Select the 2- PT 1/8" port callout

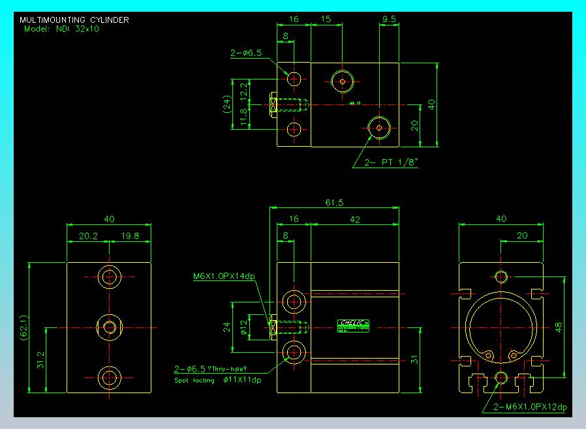click(x=390, y=162)
